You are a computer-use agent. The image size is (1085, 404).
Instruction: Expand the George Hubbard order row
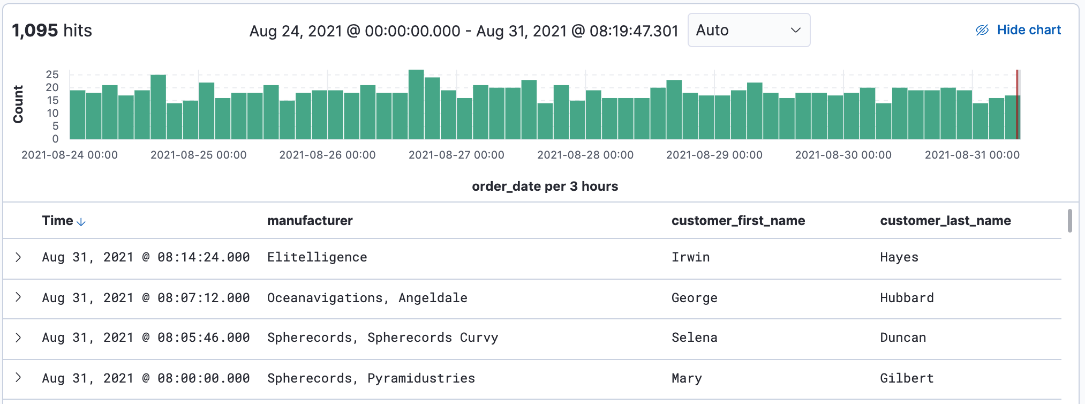[x=19, y=297]
